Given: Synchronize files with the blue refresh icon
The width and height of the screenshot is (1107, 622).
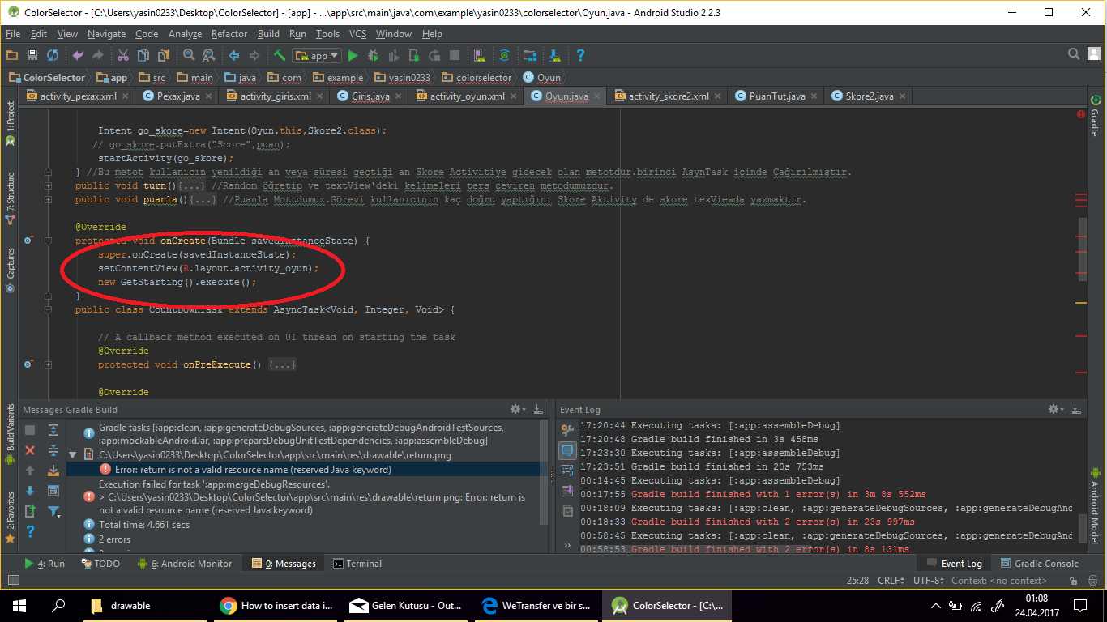Looking at the screenshot, I should point(53,55).
